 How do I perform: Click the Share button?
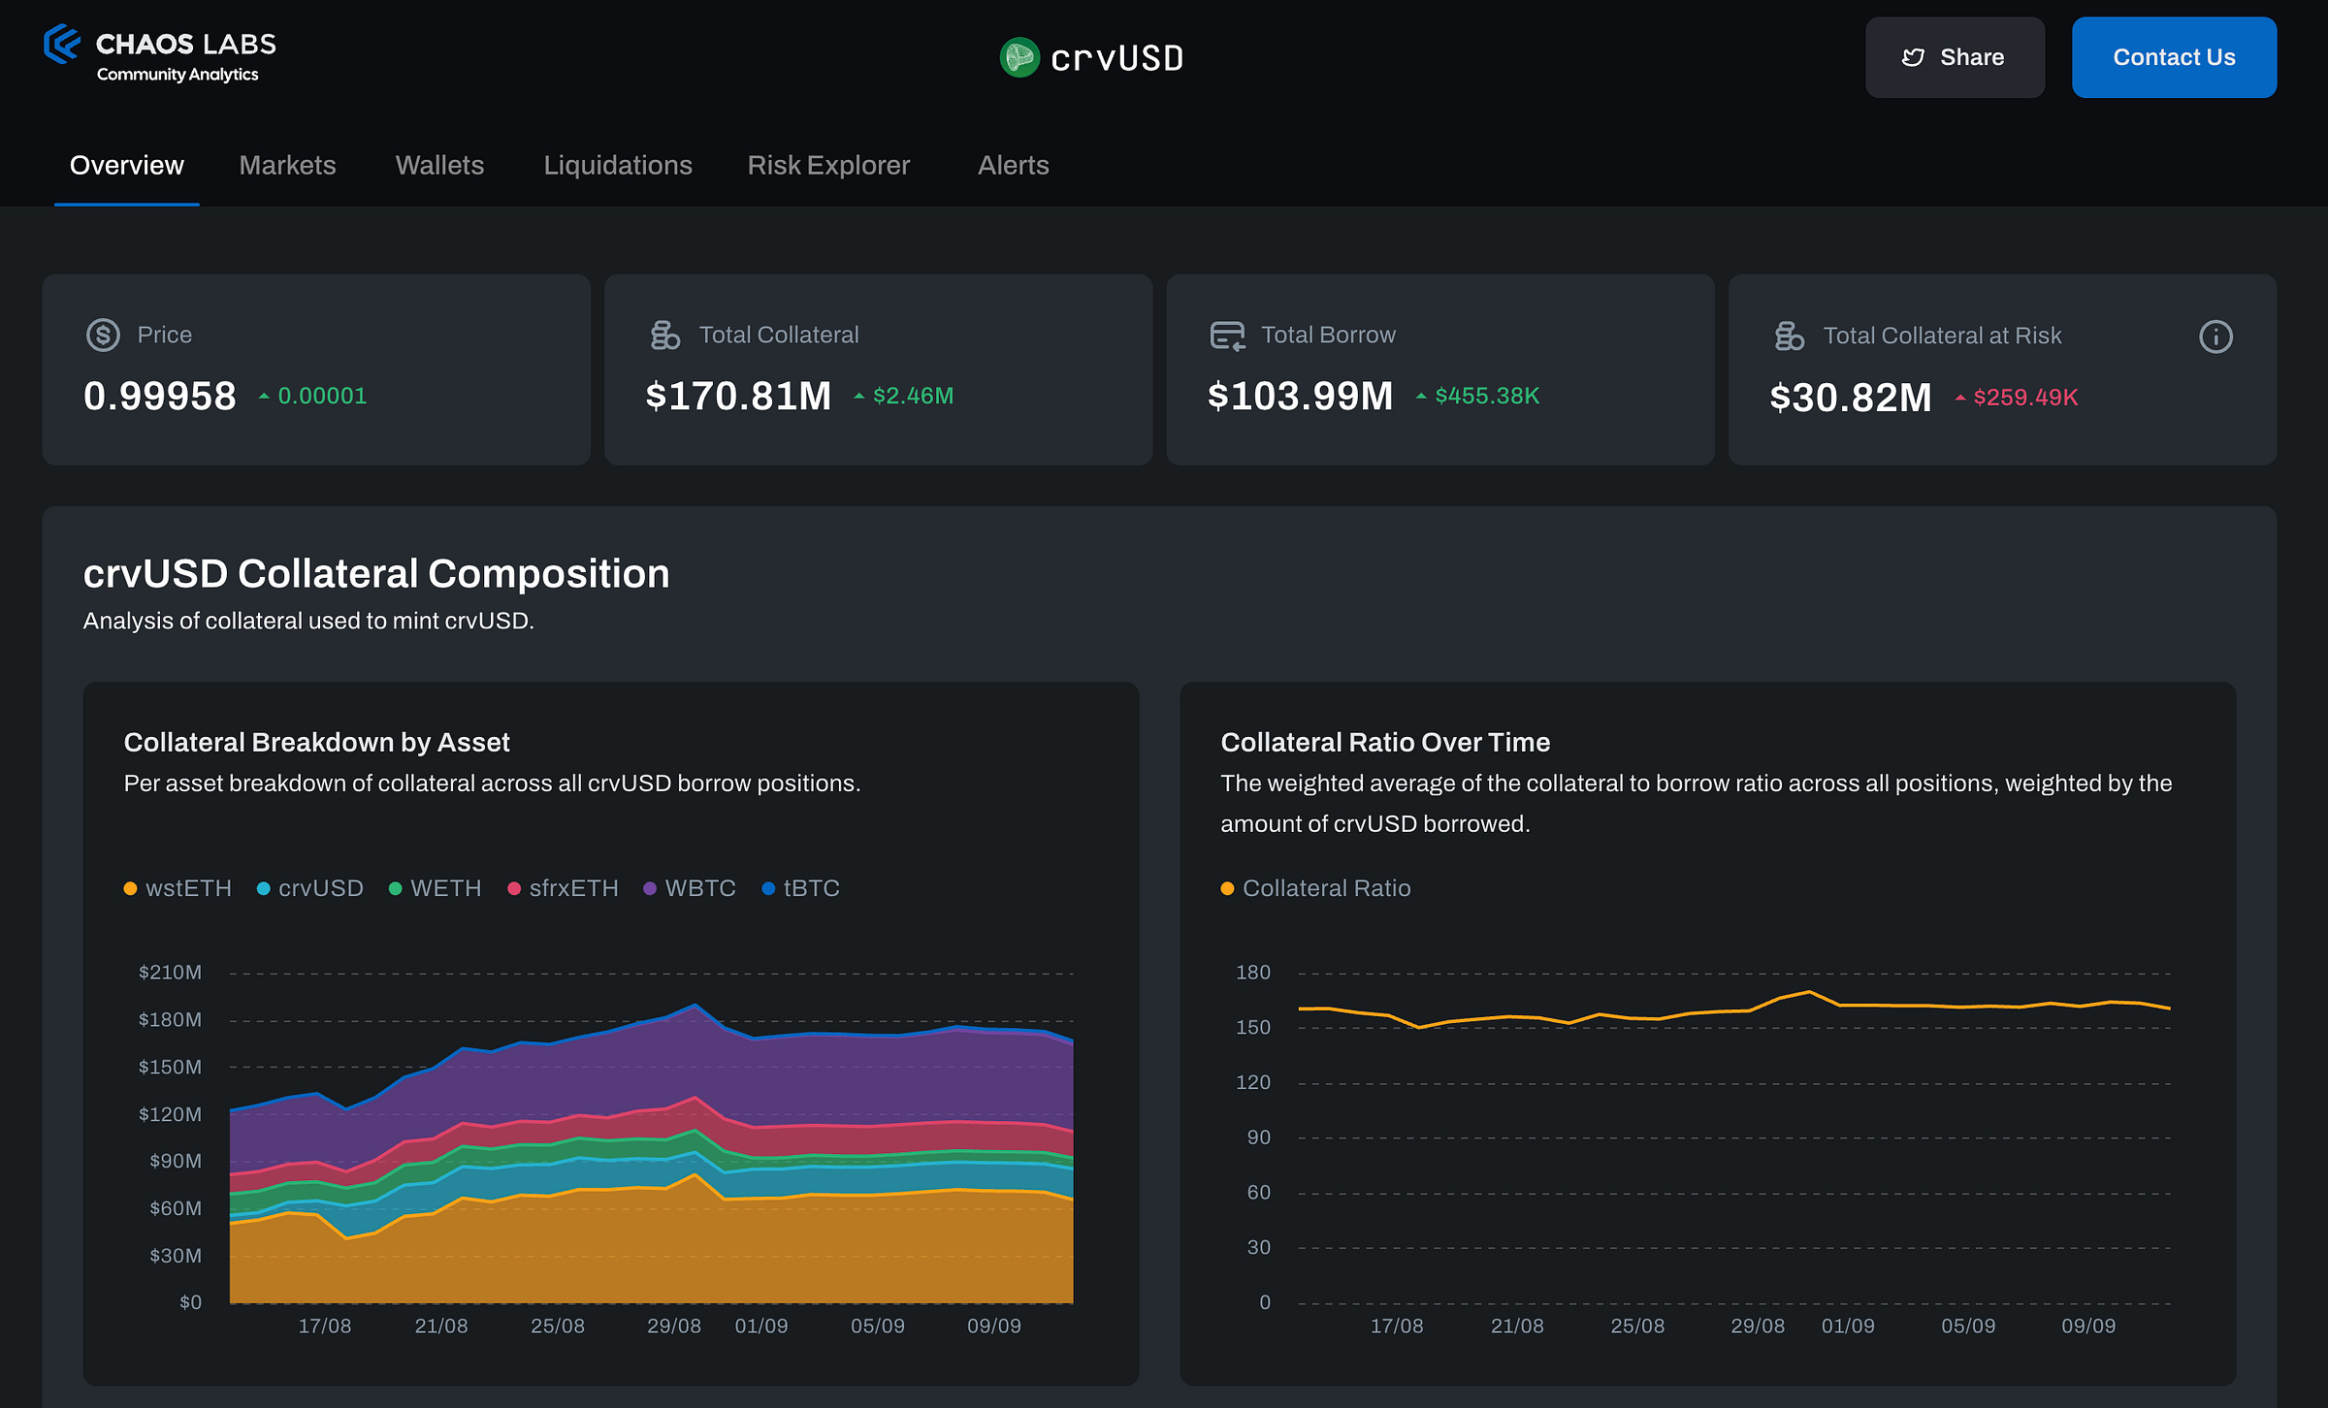(1955, 58)
